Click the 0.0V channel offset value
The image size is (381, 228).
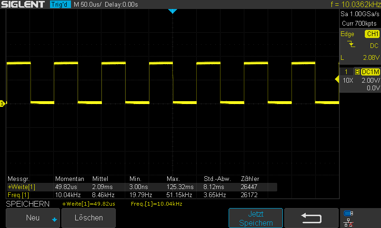pyautogui.click(x=373, y=88)
